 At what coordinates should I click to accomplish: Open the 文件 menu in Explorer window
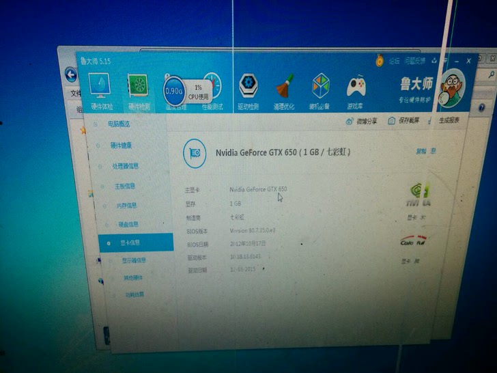point(75,94)
